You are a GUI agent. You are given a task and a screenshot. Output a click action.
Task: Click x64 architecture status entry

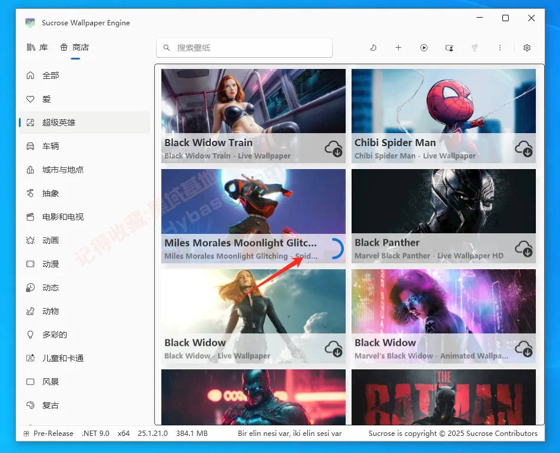(x=124, y=434)
